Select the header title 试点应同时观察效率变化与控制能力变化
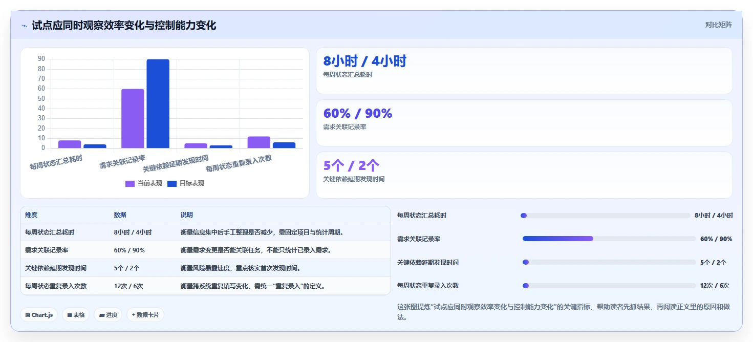The image size is (753, 342). tap(124, 25)
